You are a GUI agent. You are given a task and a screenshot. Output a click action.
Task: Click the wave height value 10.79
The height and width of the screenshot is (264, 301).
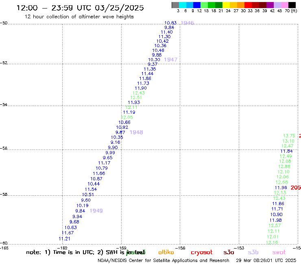pos(102,168)
